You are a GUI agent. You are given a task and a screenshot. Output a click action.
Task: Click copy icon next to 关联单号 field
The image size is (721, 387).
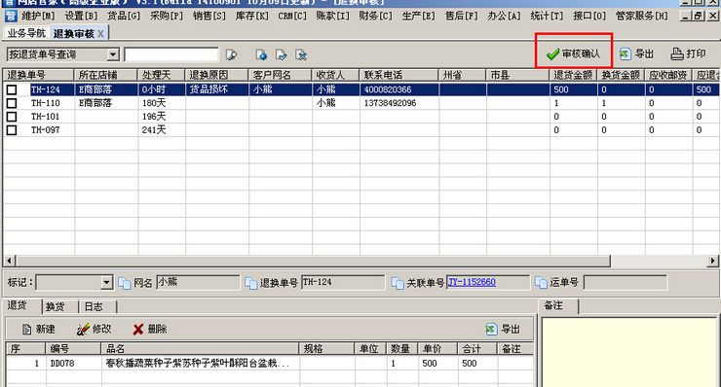(x=398, y=283)
